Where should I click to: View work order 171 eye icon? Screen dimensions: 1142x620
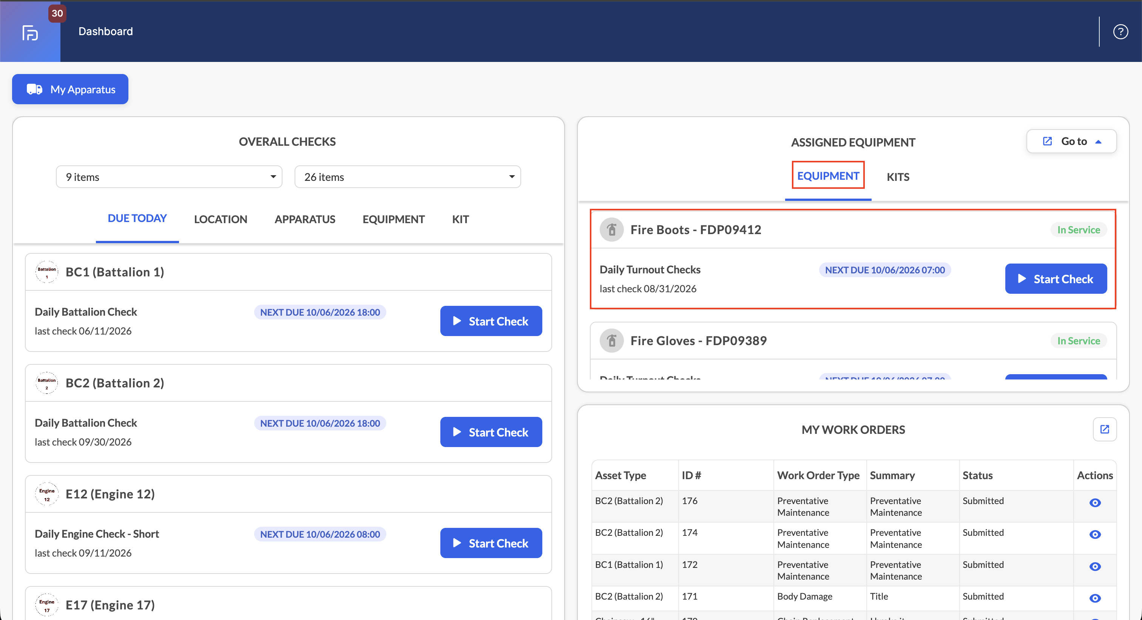[x=1094, y=598]
